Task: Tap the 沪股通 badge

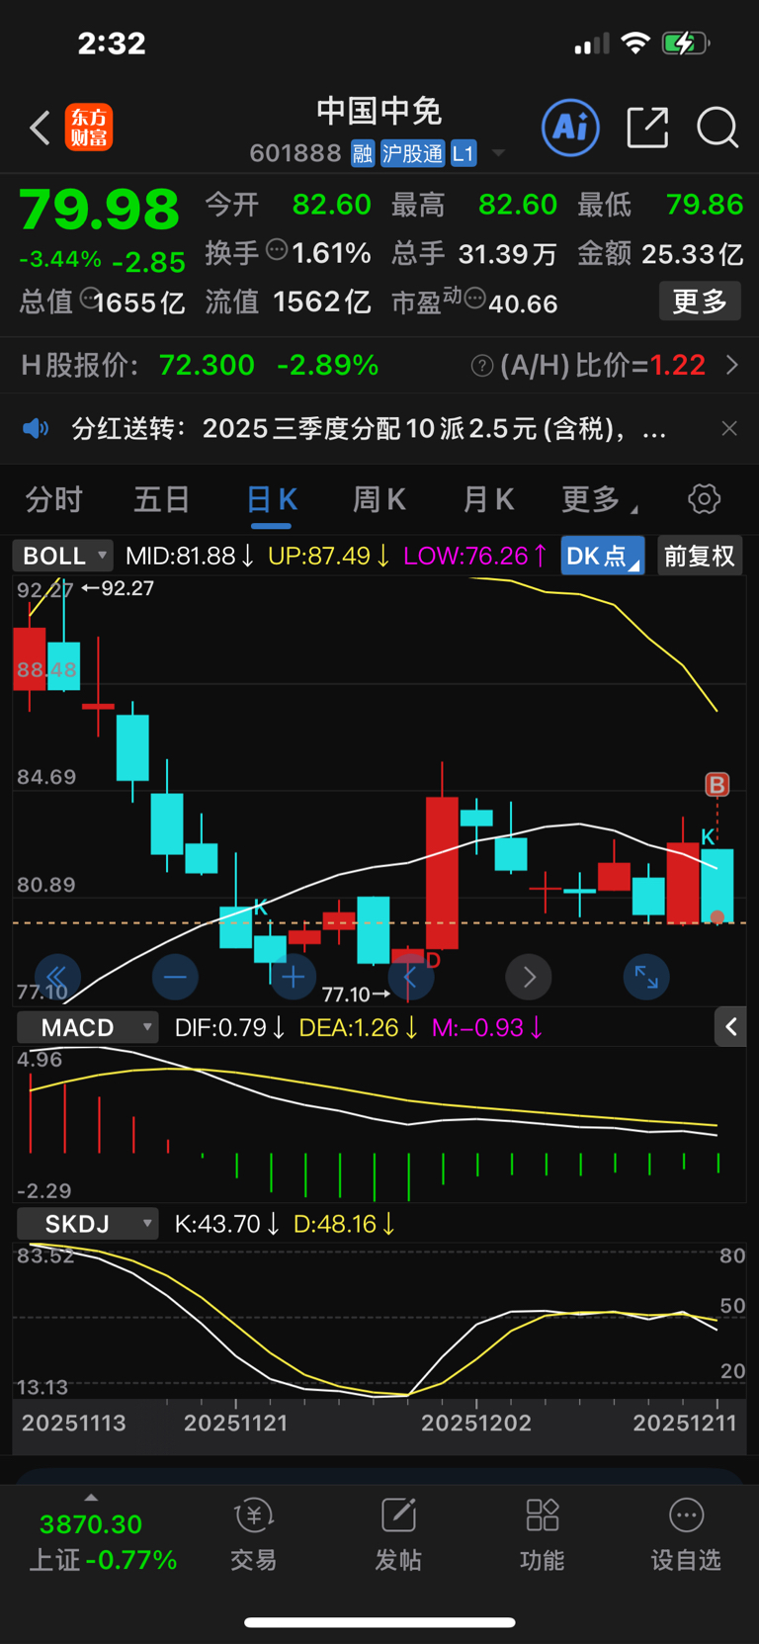Action: (412, 153)
